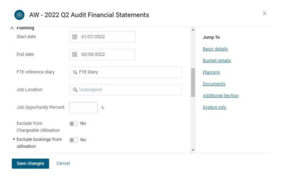Toggle Exclude from Chargeable Utilisation switch
Screen dimensions: 284x176
[74, 124]
